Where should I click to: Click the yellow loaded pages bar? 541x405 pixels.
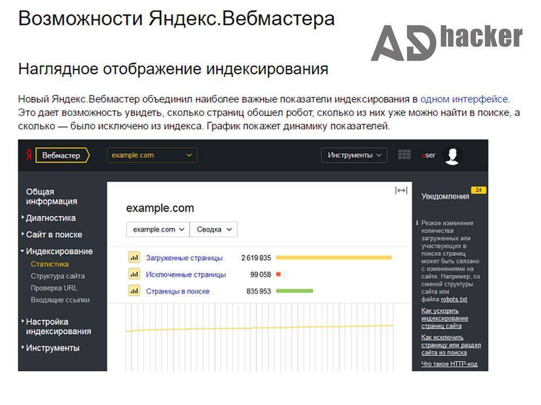(334, 257)
